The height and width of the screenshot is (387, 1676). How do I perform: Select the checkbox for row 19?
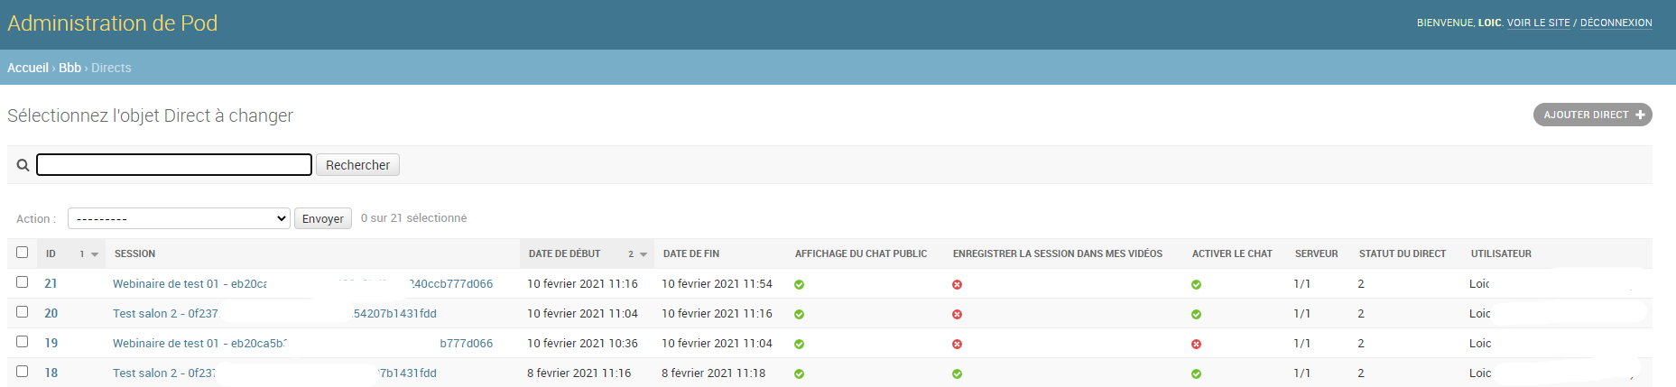[x=23, y=342]
